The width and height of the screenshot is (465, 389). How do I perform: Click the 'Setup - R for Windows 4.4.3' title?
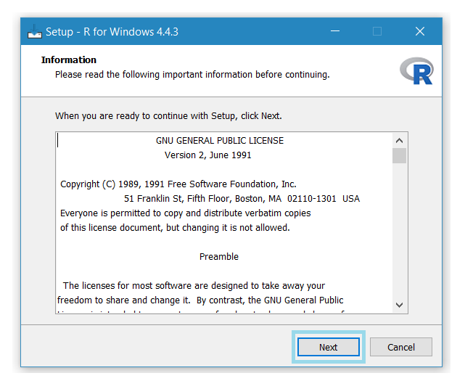pos(112,32)
